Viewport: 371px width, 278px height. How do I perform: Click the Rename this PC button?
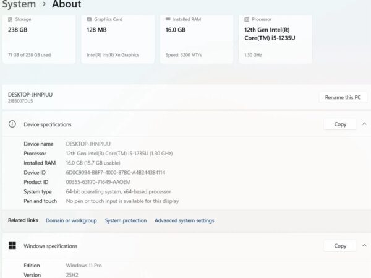(343, 97)
